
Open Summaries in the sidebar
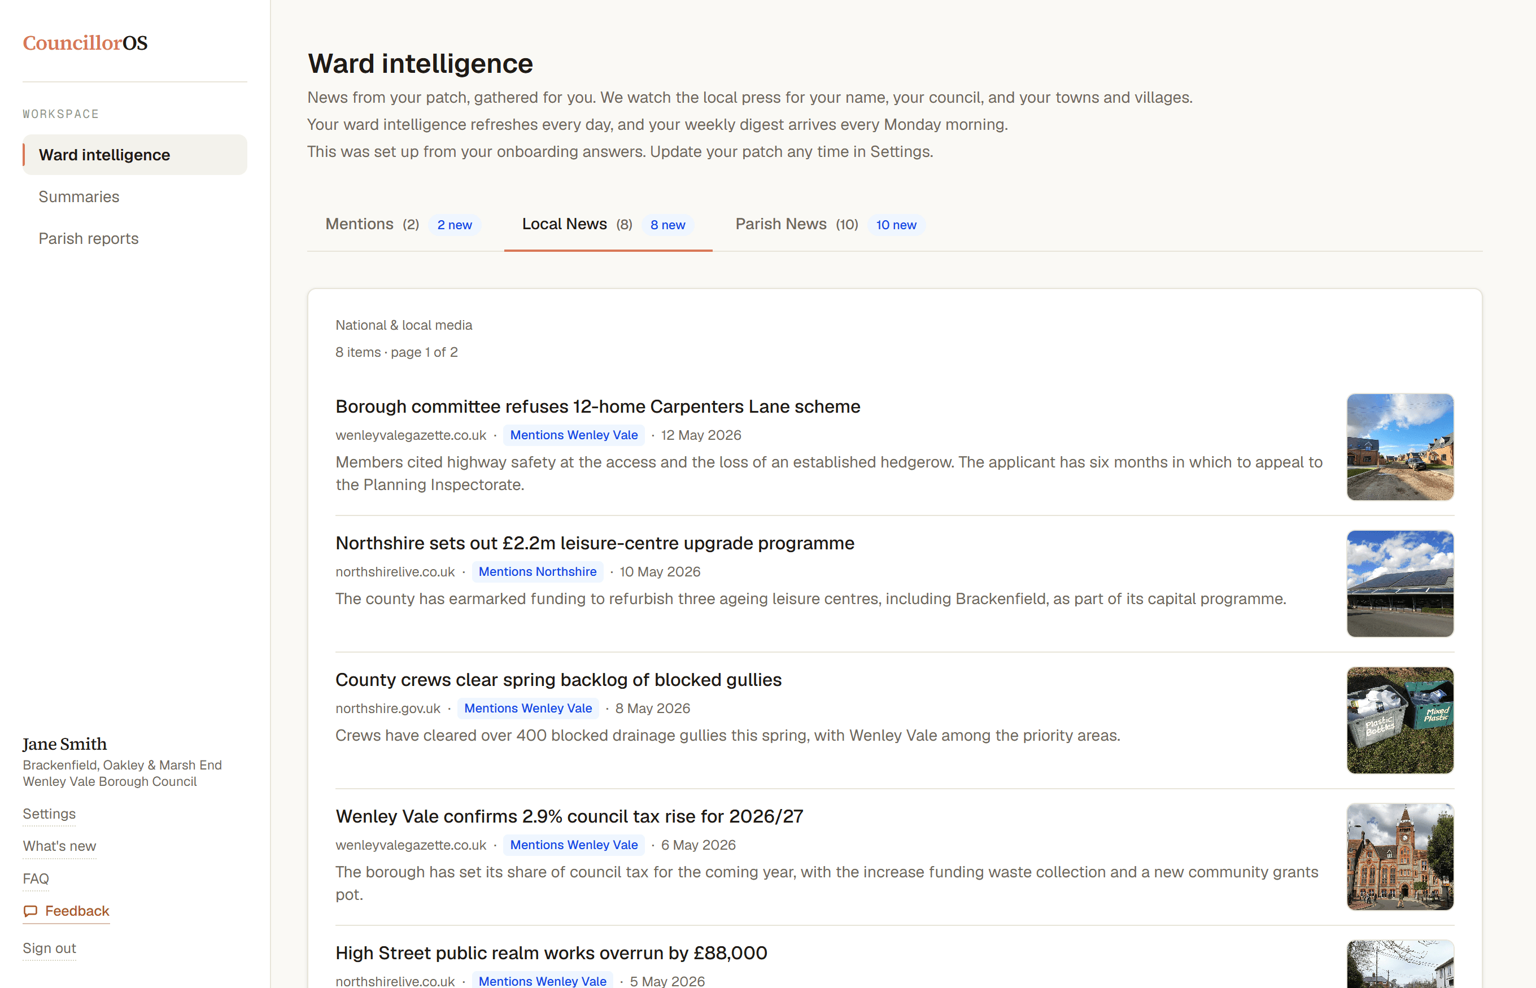pyautogui.click(x=79, y=196)
